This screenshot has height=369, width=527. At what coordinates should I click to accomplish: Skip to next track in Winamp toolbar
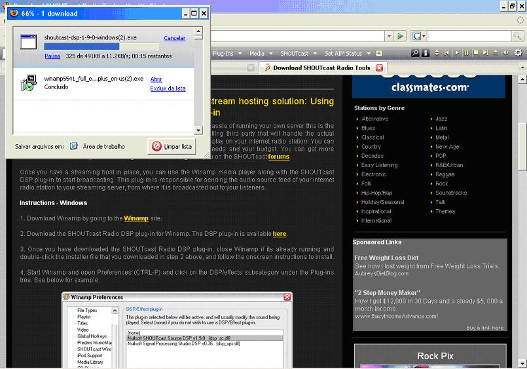tap(485, 53)
